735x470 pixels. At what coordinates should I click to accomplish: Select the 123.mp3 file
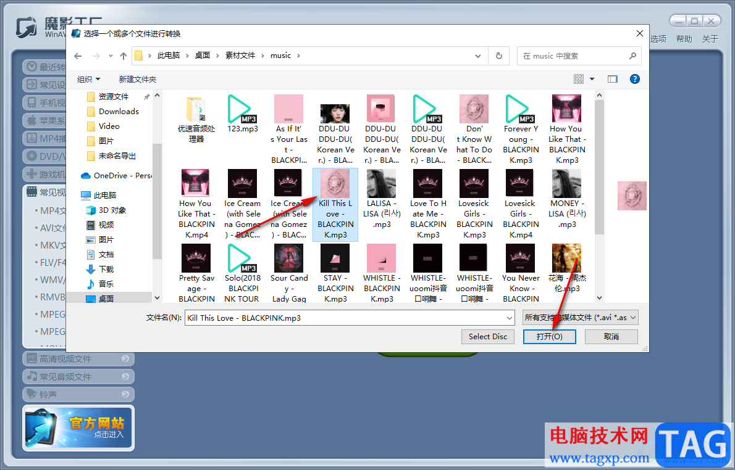242,113
